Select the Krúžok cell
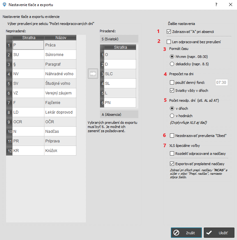Viewport: 237px width, 240px height. 60,151
